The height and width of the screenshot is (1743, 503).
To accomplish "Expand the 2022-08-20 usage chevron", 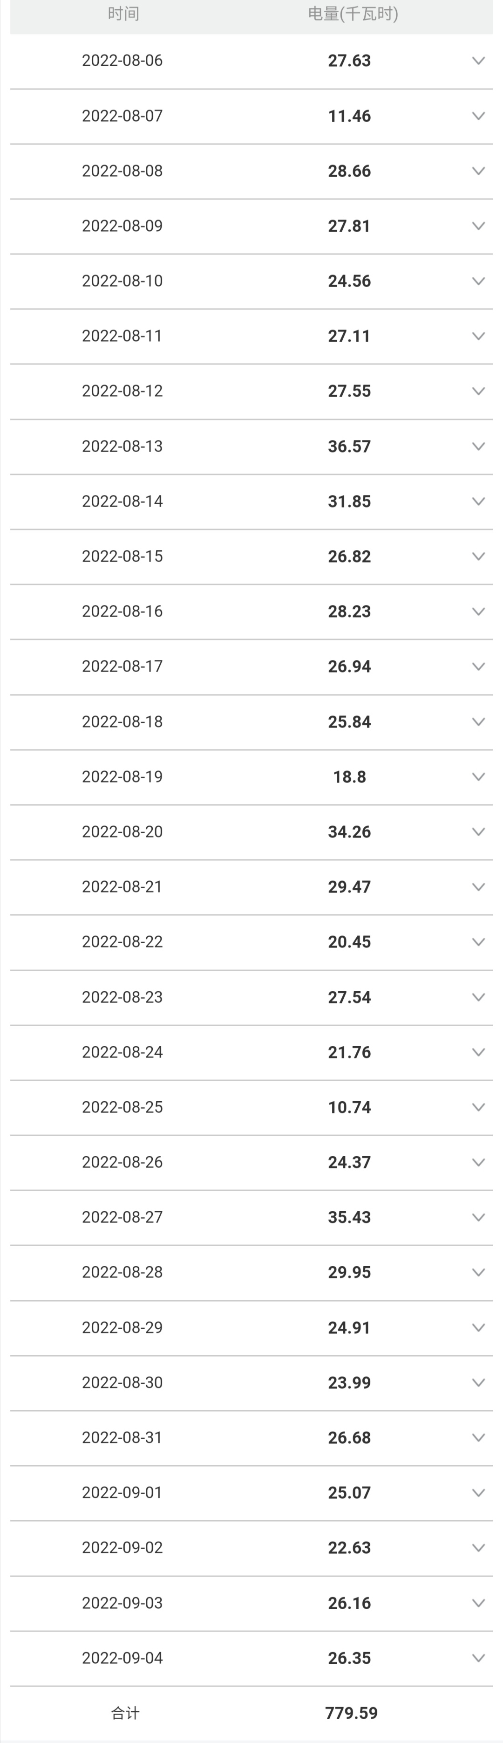I will 478,831.
